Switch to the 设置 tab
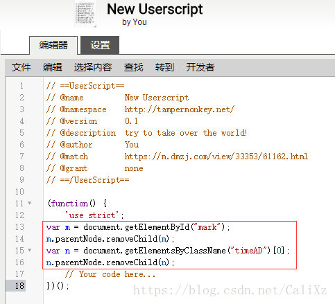The height and width of the screenshot is (304, 335). [100, 45]
